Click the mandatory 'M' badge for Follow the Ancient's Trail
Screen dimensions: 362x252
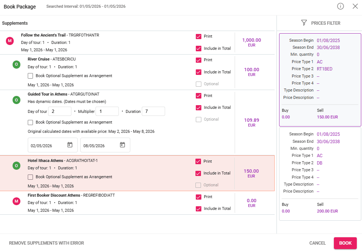(x=10, y=41)
